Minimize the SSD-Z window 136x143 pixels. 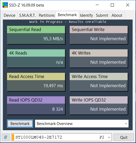[x=97, y=5]
